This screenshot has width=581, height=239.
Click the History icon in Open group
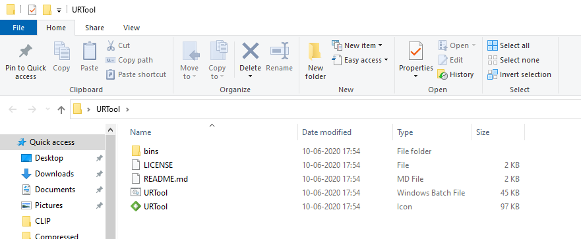click(443, 74)
